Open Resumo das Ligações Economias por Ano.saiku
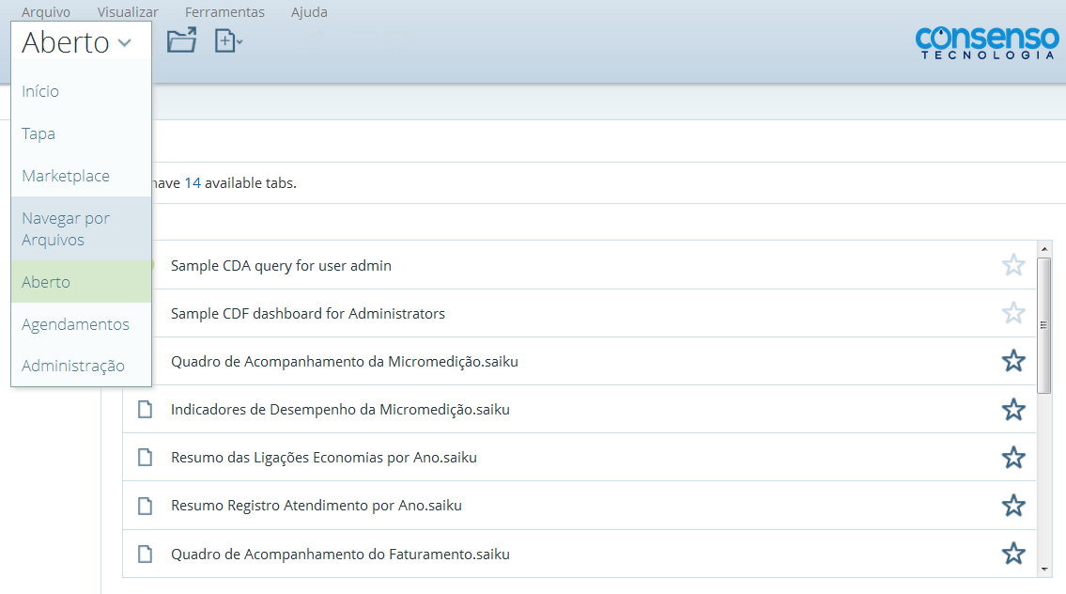The image size is (1066, 594). (x=321, y=457)
